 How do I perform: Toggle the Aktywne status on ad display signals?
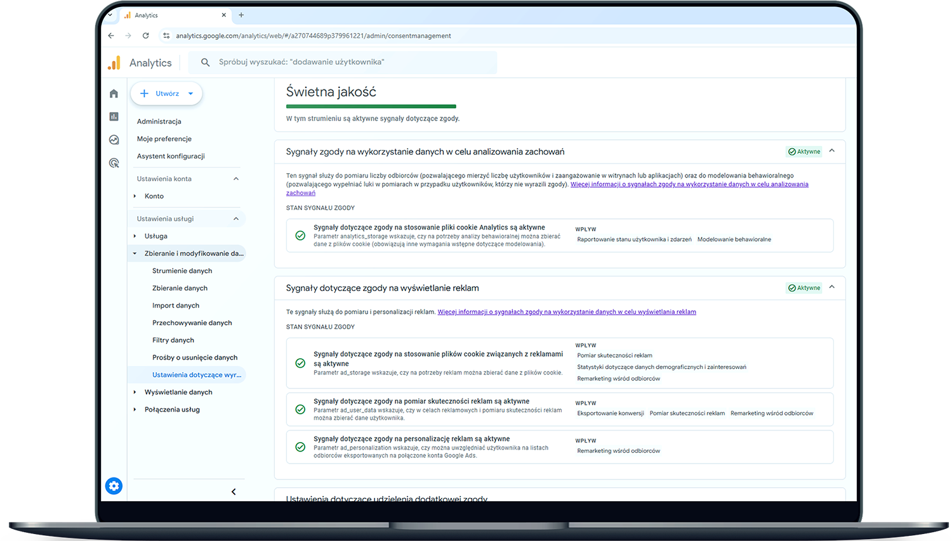point(803,287)
